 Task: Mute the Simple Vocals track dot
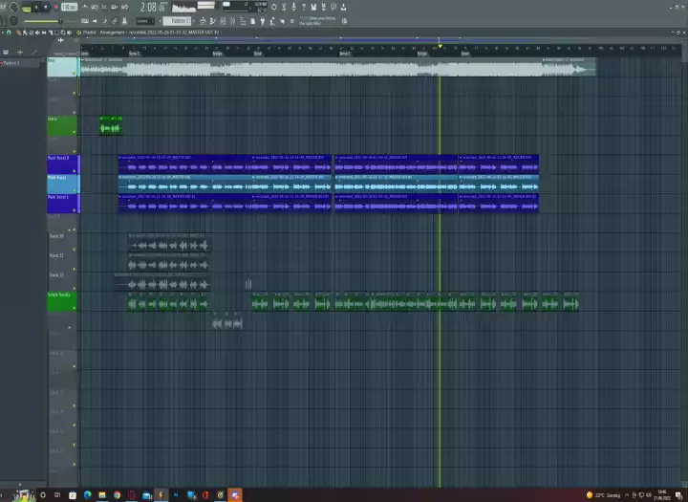(75, 308)
